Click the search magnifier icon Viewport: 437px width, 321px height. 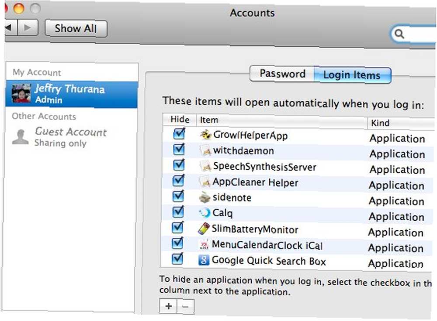click(399, 34)
